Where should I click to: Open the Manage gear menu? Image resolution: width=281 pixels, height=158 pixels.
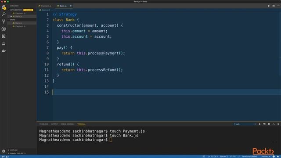point(4,151)
